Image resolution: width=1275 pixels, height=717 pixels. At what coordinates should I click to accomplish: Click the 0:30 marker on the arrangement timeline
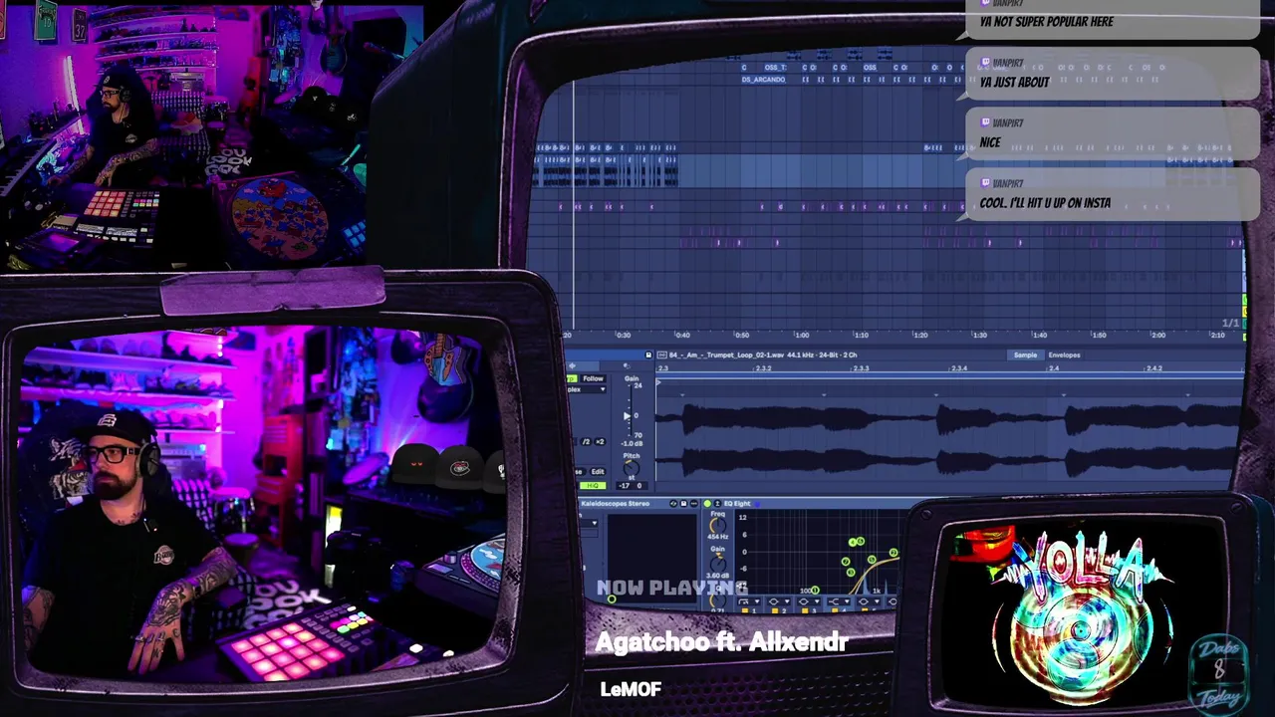pos(624,335)
